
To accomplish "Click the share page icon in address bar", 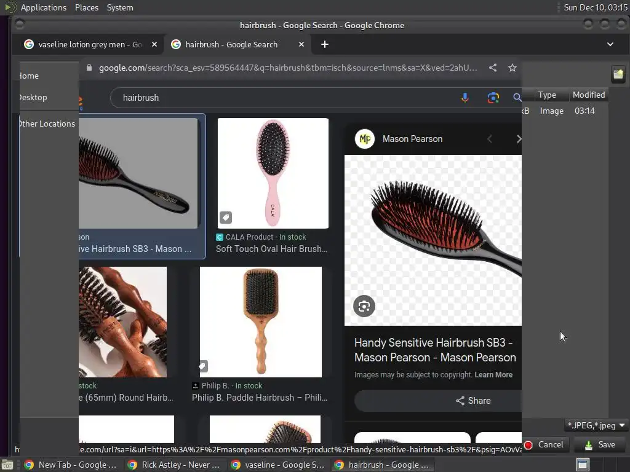I will click(493, 68).
